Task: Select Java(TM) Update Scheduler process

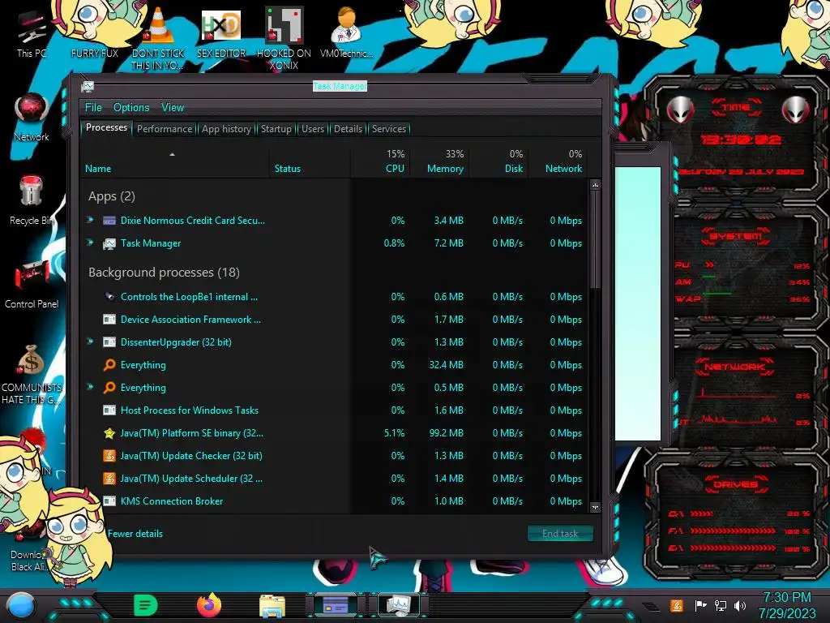Action: click(335, 479)
